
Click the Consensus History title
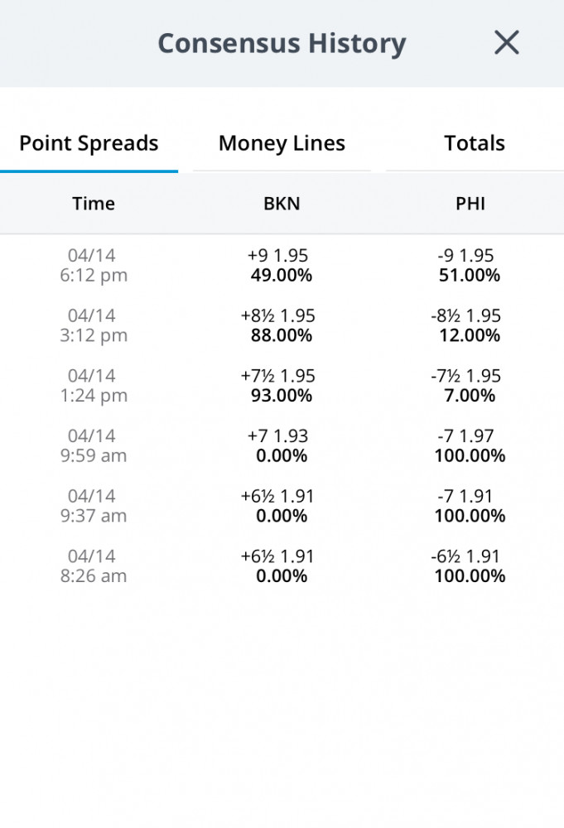point(282,43)
